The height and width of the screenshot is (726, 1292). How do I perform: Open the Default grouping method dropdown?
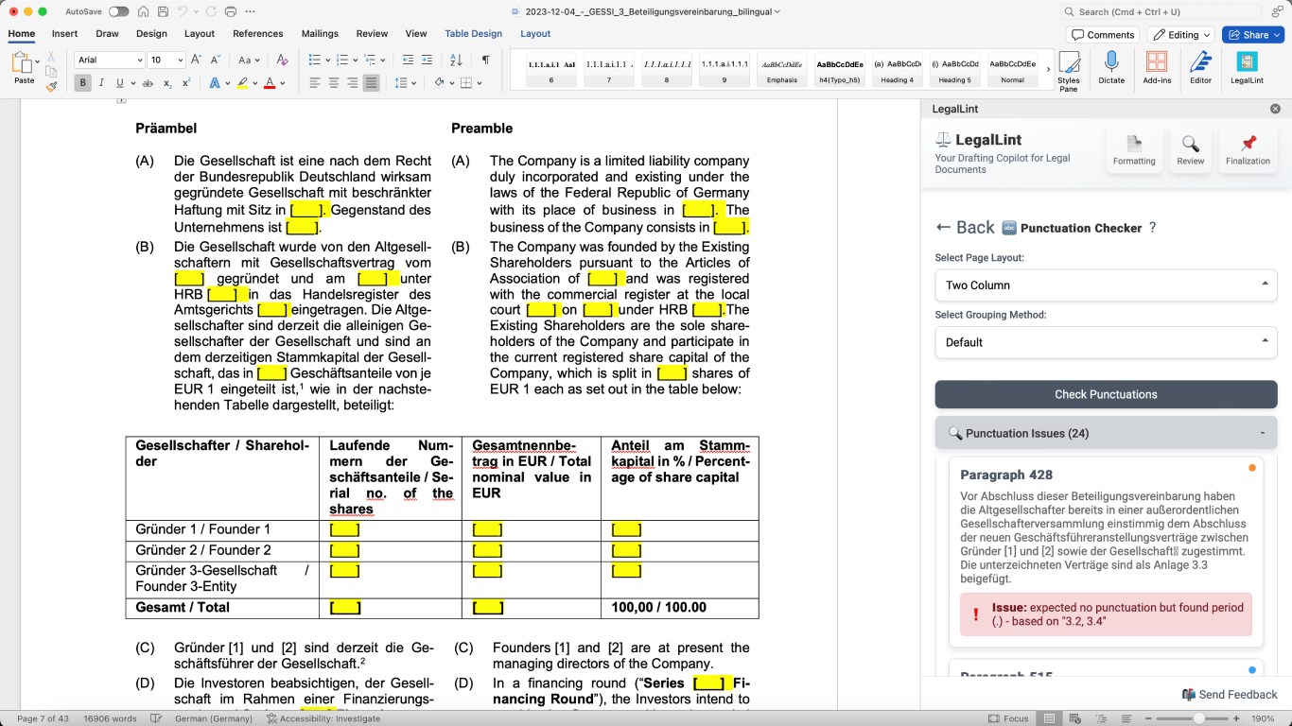tap(1106, 342)
